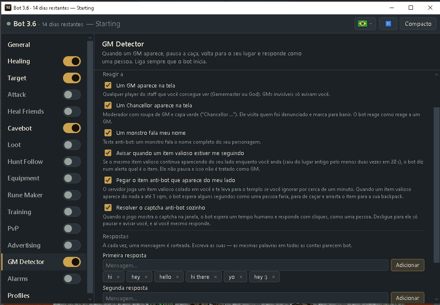Remove the "hi there" response chip

pos(215,277)
